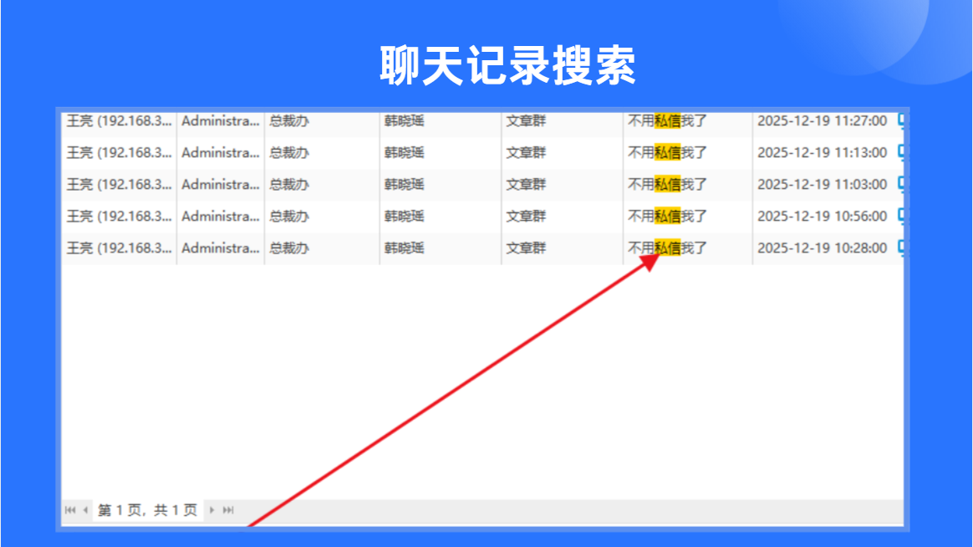Image resolution: width=973 pixels, height=547 pixels.
Task: Go to first page of results
Action: coord(70,510)
